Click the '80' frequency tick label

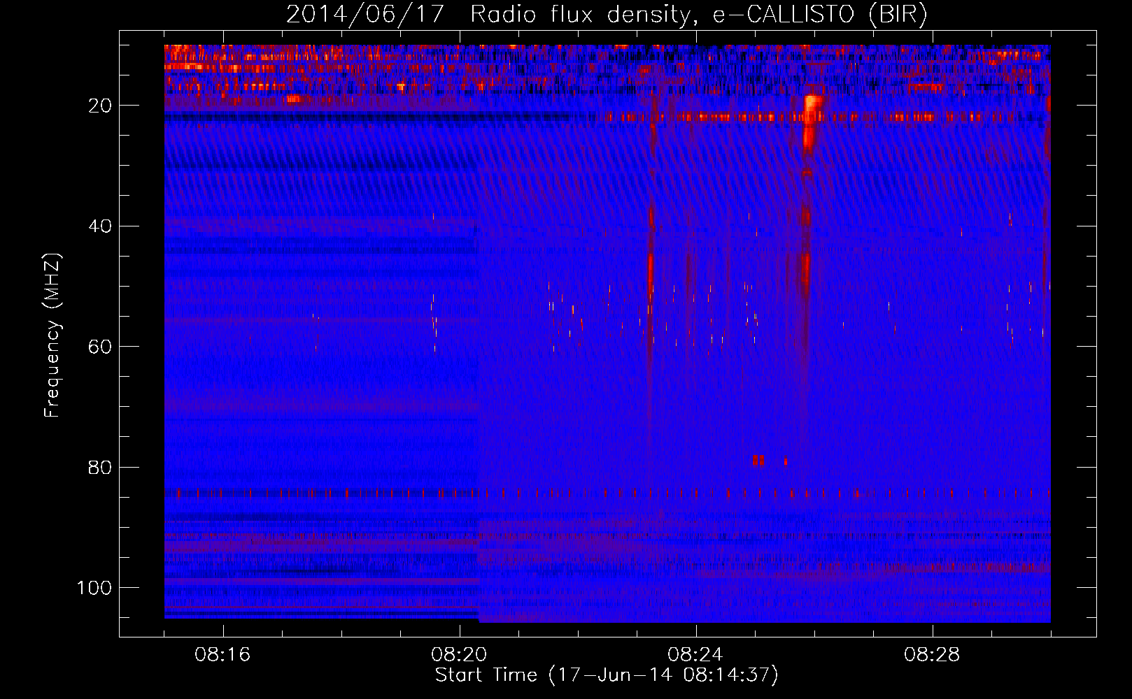tap(101, 468)
